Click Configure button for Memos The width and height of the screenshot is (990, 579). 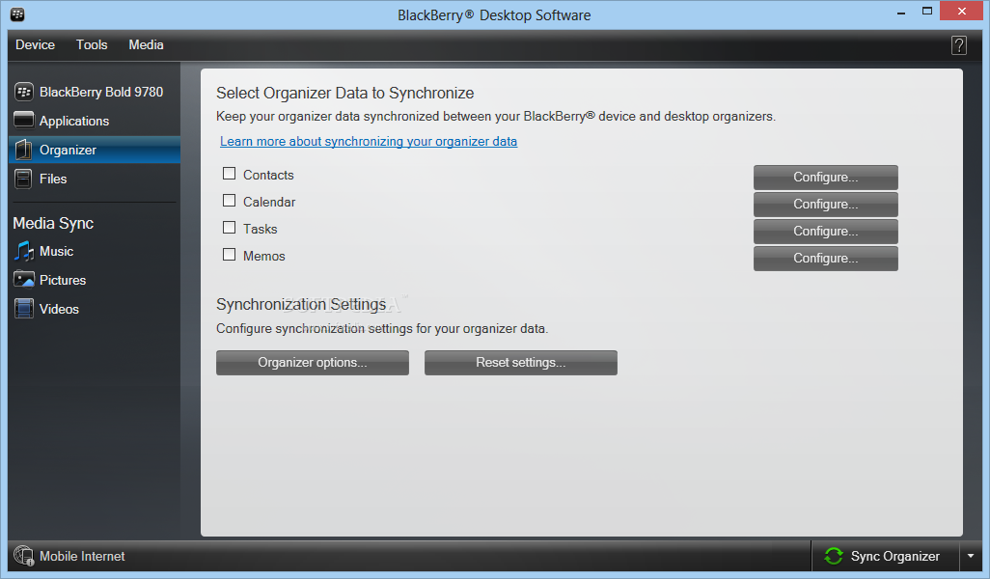click(825, 259)
